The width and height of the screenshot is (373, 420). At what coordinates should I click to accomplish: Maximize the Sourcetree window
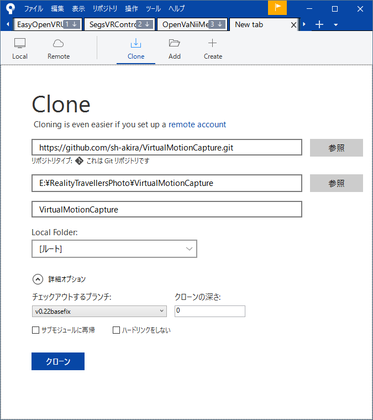coord(335,8)
